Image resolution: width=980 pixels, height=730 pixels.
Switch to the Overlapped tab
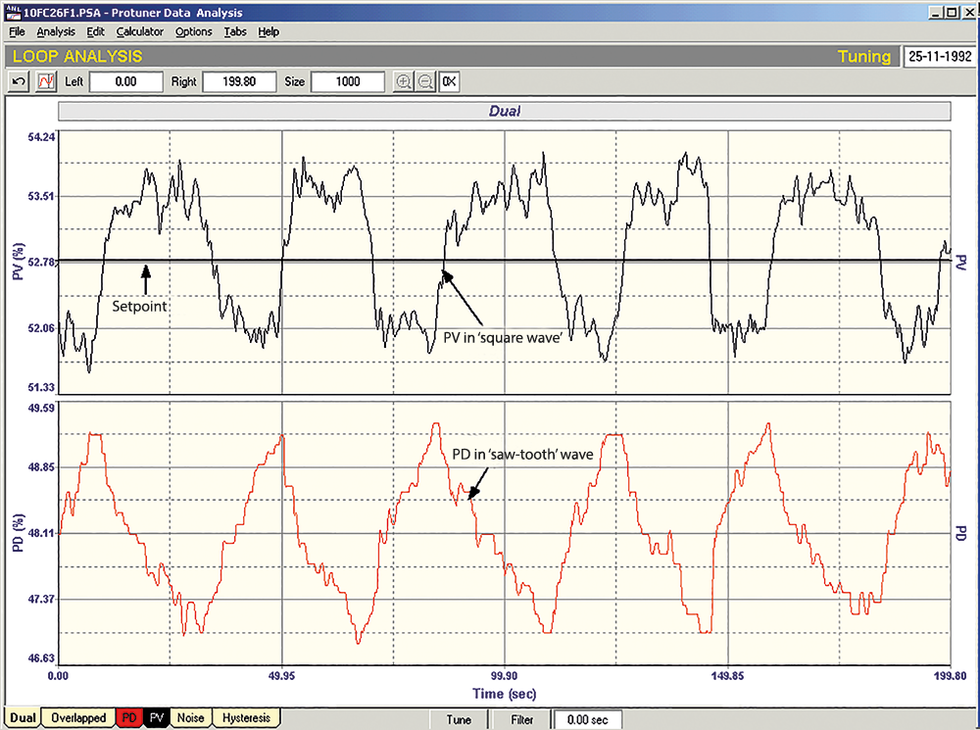tap(78, 717)
